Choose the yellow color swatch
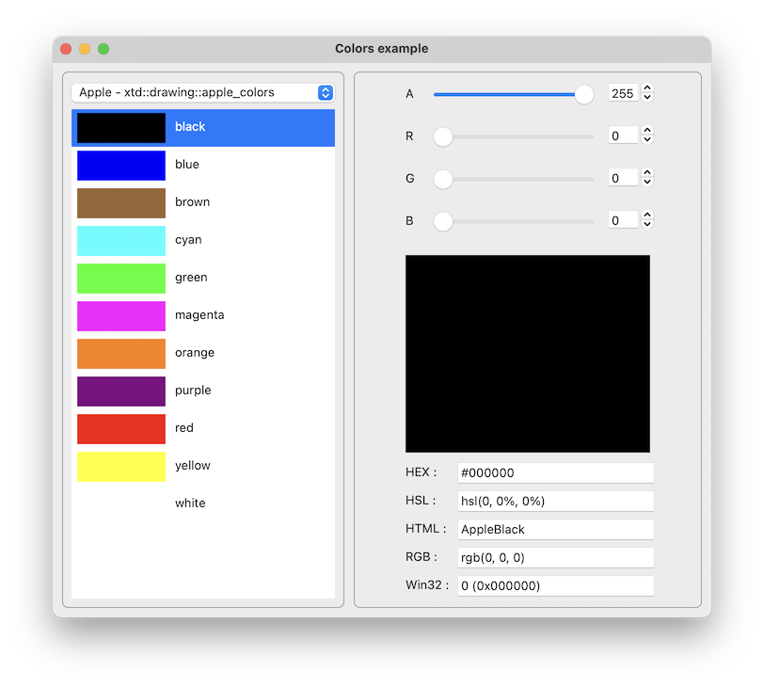Image resolution: width=764 pixels, height=687 pixels. (121, 466)
